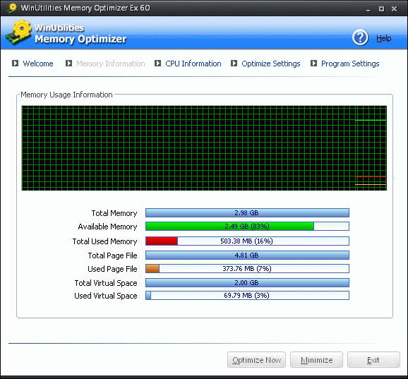This screenshot has height=379, width=408.
Task: Click the blue question mark help icon
Action: [x=360, y=37]
